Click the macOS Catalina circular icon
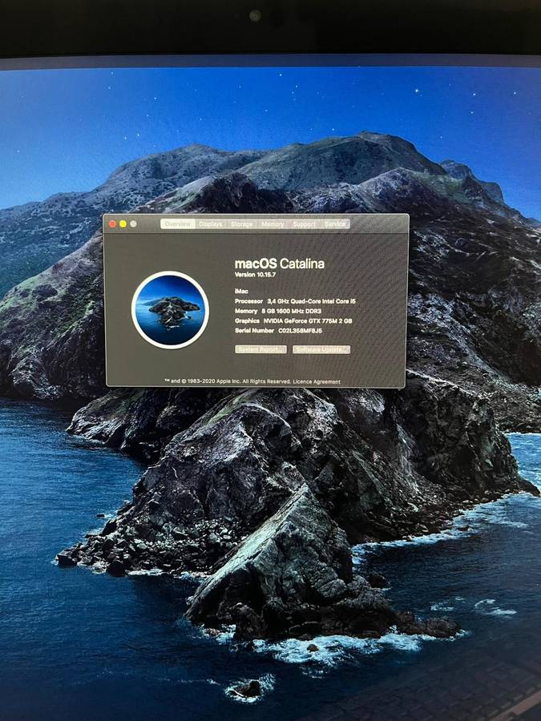The height and width of the screenshot is (721, 541). (x=170, y=310)
